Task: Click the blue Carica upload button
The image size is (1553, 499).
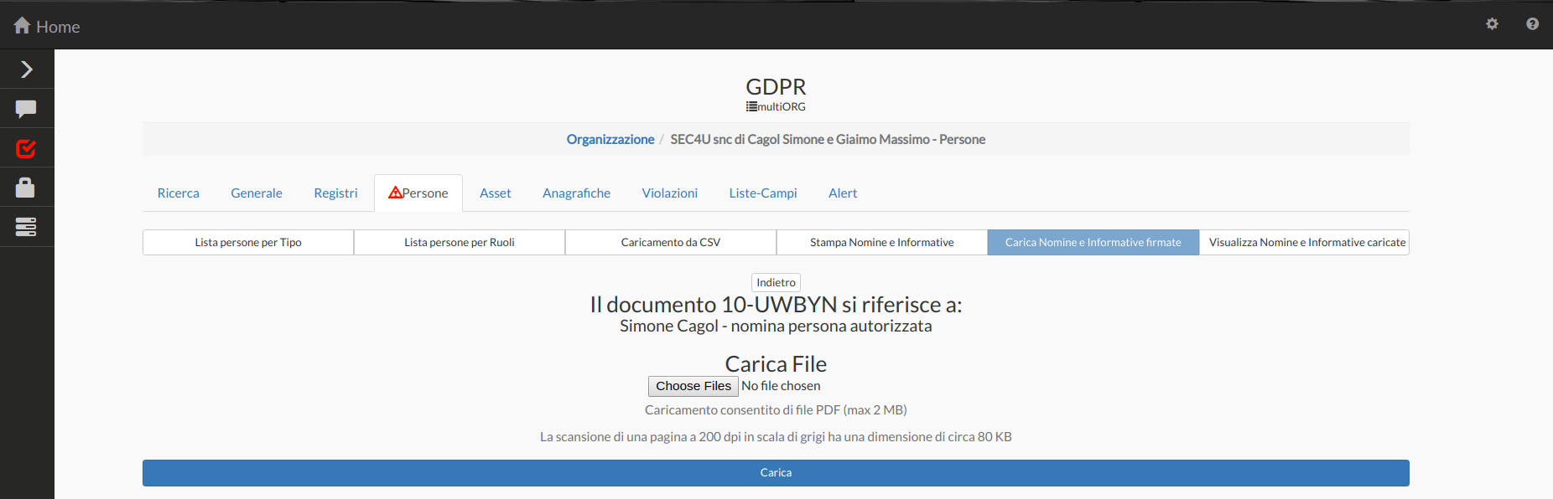Action: coord(776,473)
